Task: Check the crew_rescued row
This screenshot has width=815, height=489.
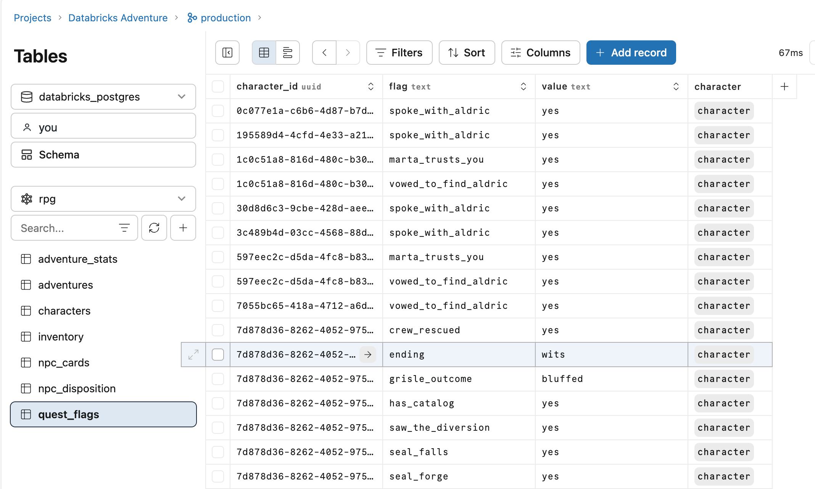Action: click(218, 330)
